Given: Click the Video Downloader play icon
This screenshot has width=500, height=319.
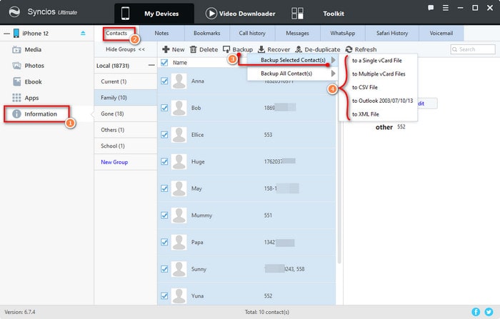Looking at the screenshot, I should click(211, 14).
